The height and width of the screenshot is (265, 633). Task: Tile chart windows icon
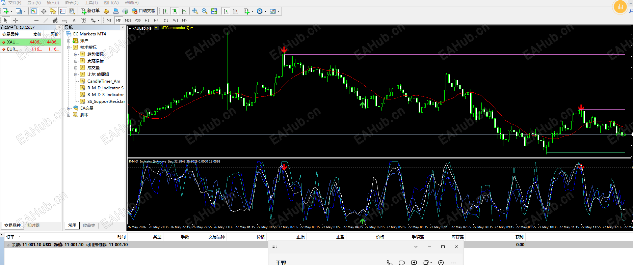pyautogui.click(x=214, y=11)
